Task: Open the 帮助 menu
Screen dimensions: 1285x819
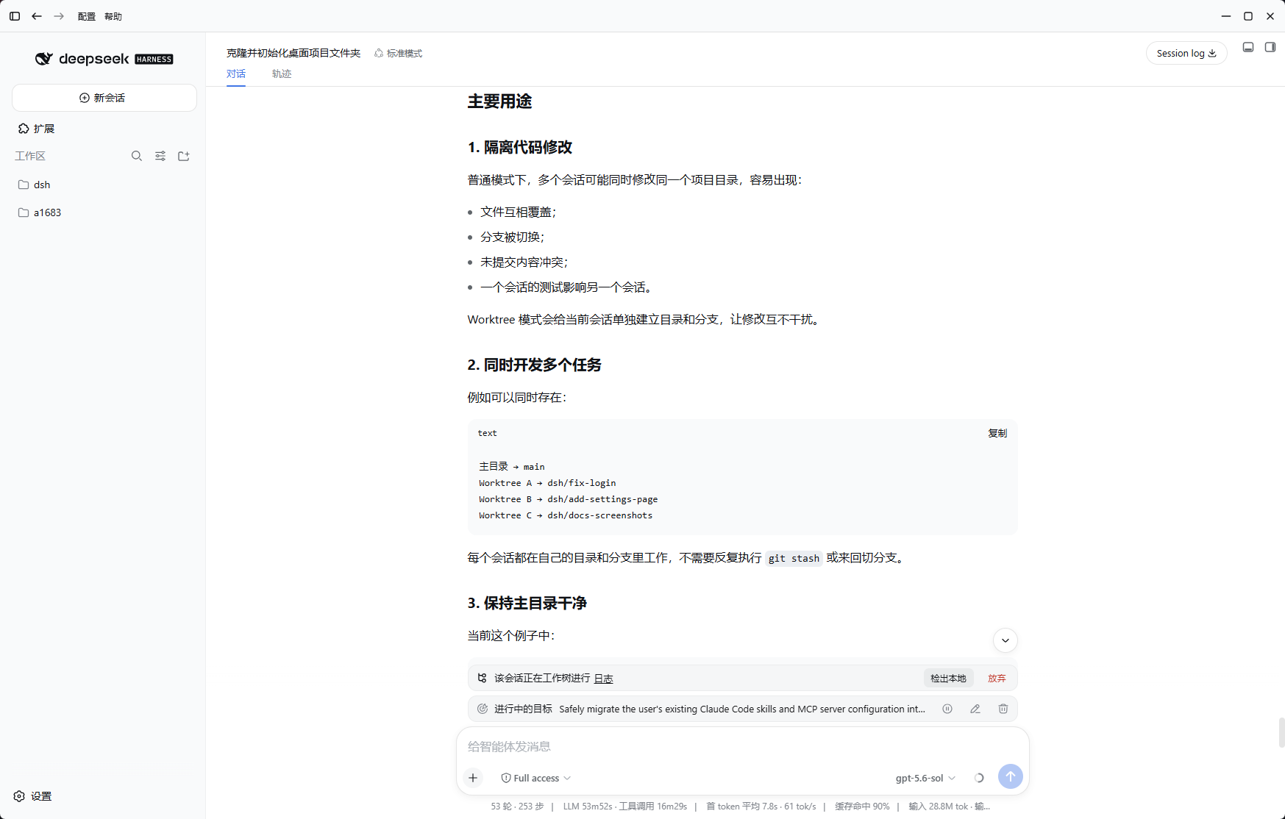Action: coord(113,16)
